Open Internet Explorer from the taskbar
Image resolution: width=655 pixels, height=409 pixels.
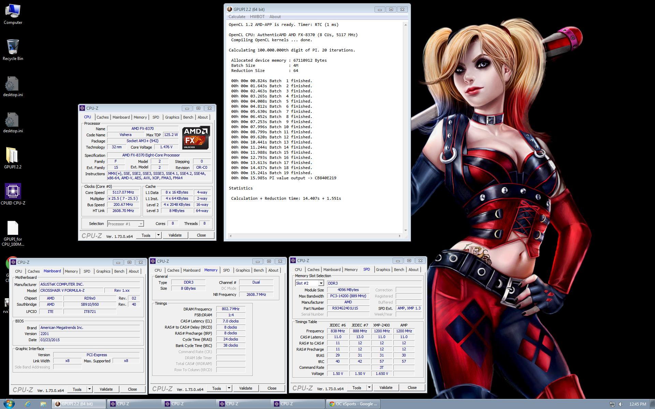click(28, 404)
